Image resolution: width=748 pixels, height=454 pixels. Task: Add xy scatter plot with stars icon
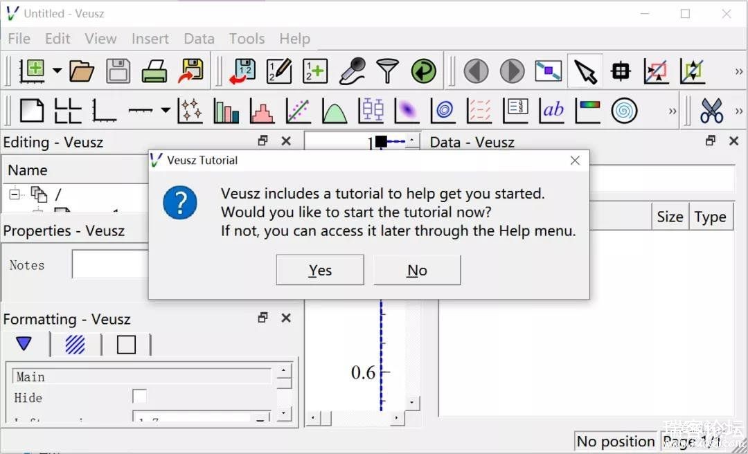pyautogui.click(x=190, y=110)
